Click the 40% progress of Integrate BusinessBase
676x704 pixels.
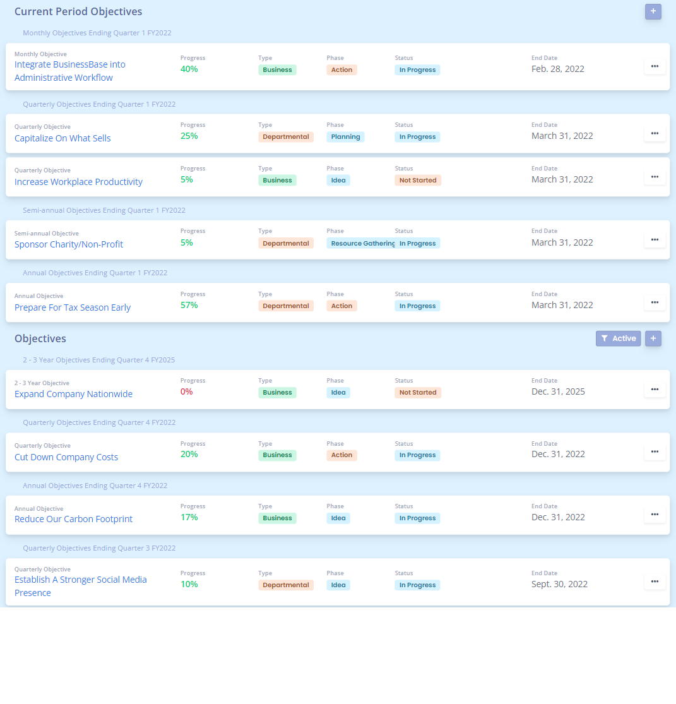tap(189, 69)
